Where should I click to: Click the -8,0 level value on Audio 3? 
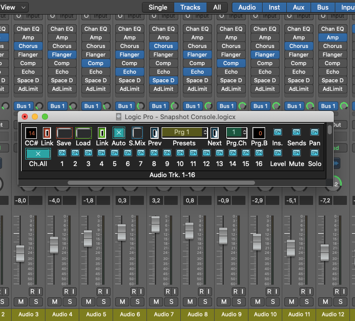[21, 200]
